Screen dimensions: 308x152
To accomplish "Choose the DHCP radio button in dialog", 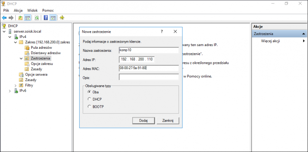I will (x=89, y=99).
